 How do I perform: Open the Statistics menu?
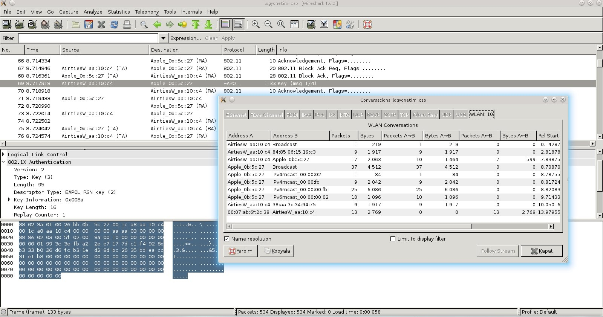coord(119,12)
